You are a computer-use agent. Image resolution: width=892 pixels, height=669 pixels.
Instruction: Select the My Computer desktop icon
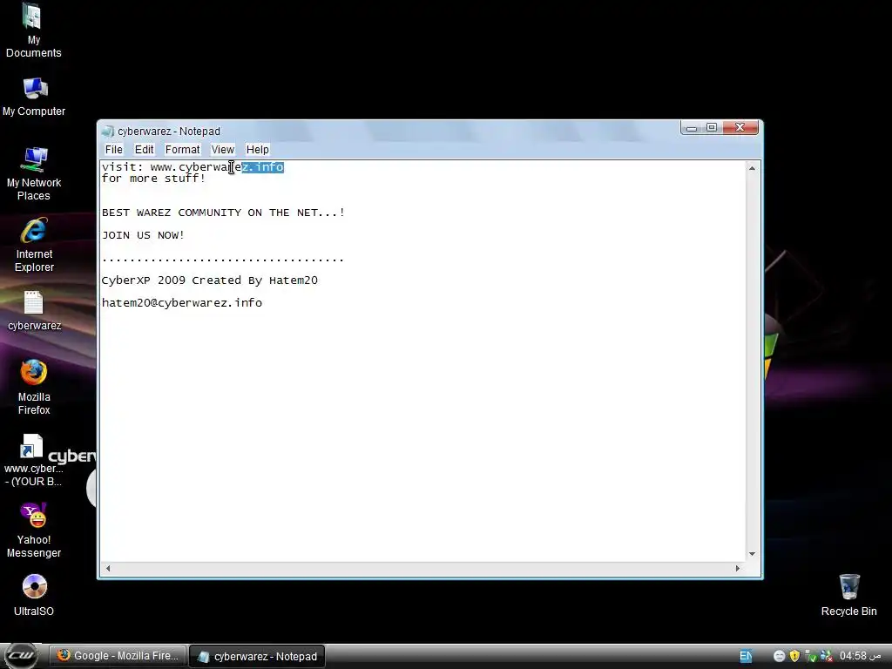34,97
